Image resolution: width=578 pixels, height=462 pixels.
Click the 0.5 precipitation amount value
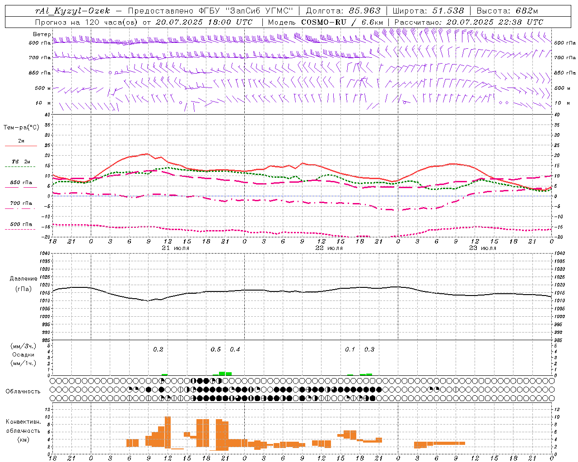pyautogui.click(x=216, y=349)
